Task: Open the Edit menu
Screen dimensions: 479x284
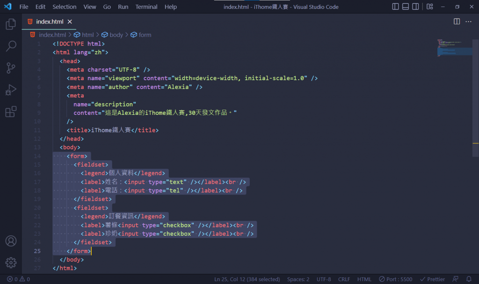Action: click(x=40, y=7)
